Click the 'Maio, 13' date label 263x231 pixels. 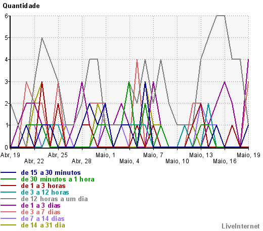(x=201, y=155)
